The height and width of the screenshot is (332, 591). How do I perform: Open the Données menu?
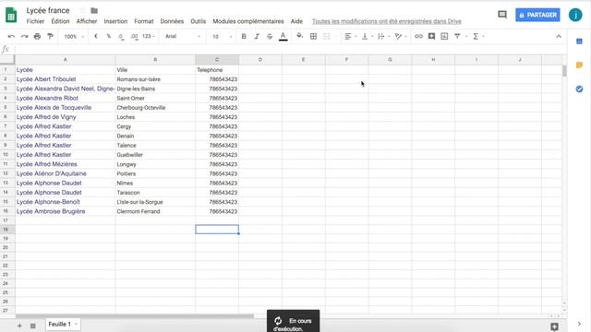click(x=172, y=21)
